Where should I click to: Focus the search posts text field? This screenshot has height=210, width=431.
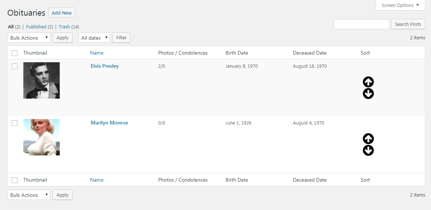tap(361, 24)
